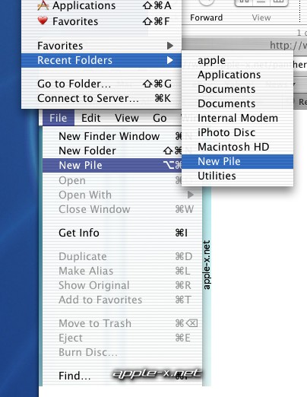Choose Find… from File menu
The width and height of the screenshot is (307, 397).
(x=122, y=376)
